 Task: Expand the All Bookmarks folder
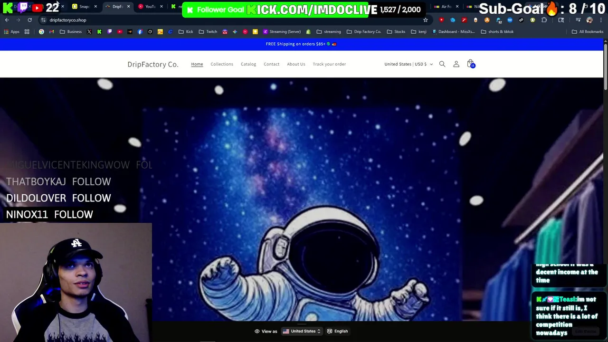pyautogui.click(x=588, y=32)
